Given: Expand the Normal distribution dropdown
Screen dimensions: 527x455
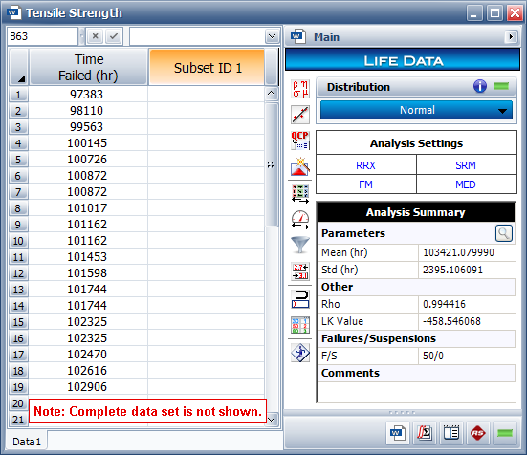Looking at the screenshot, I should click(x=416, y=110).
